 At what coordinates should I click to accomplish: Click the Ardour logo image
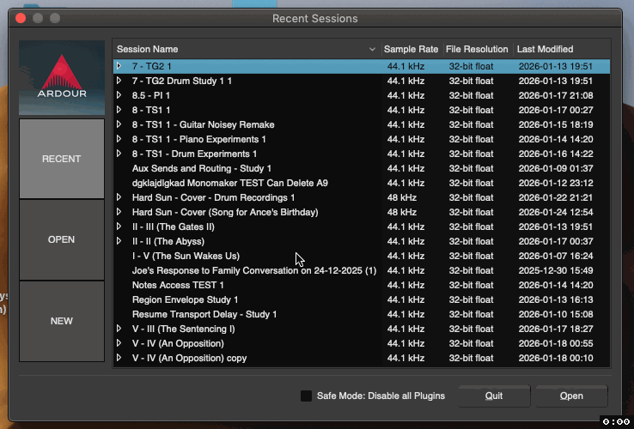pyautogui.click(x=62, y=77)
